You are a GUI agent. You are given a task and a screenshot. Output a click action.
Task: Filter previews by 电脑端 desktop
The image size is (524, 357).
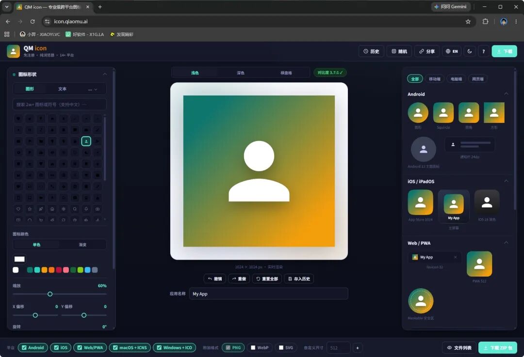tap(456, 79)
